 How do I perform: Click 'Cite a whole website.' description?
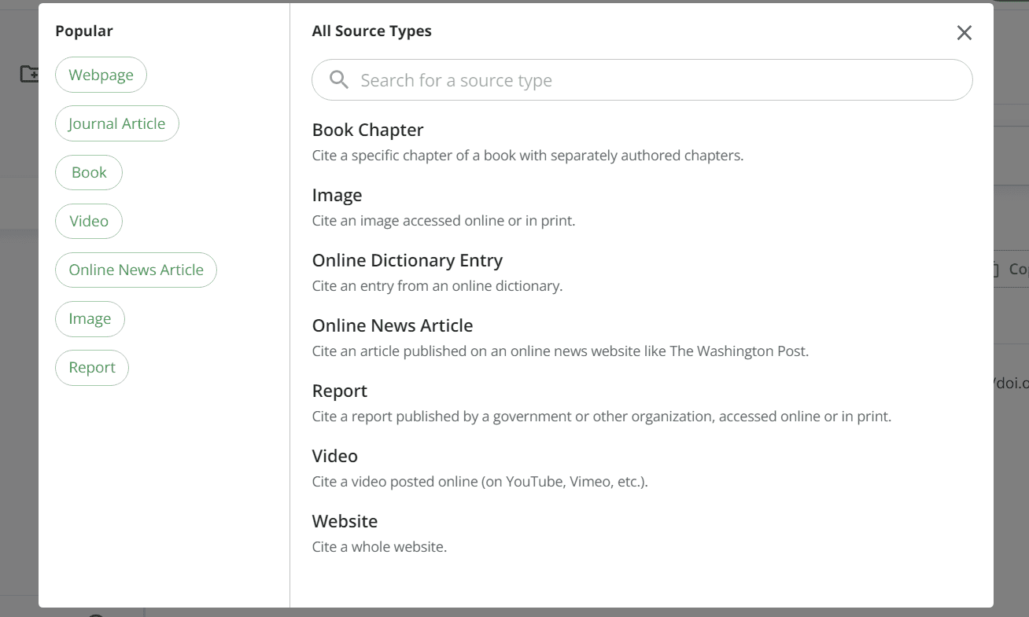point(379,546)
